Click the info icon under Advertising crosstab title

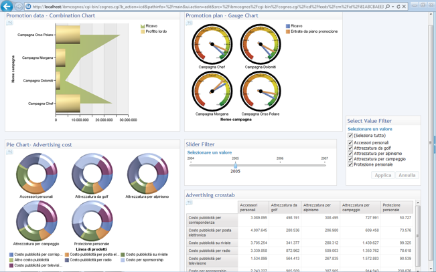(190, 202)
